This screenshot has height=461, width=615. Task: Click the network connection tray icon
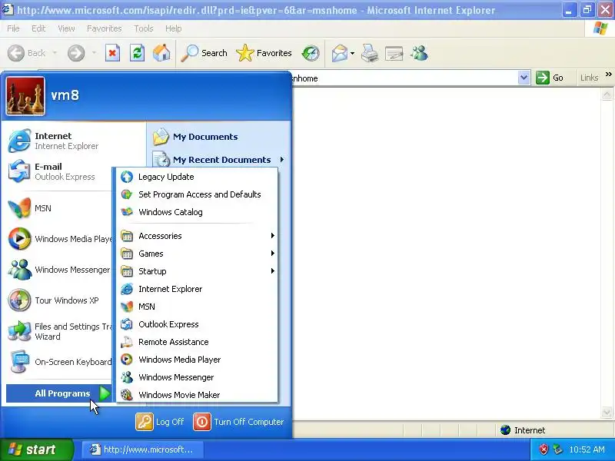(x=557, y=449)
